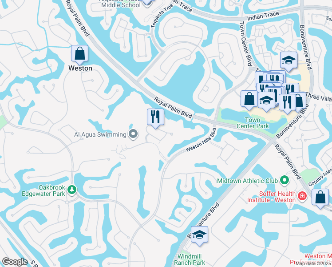Click the Weston Hills Blvd road label
The image size is (332, 267).
coord(202,140)
